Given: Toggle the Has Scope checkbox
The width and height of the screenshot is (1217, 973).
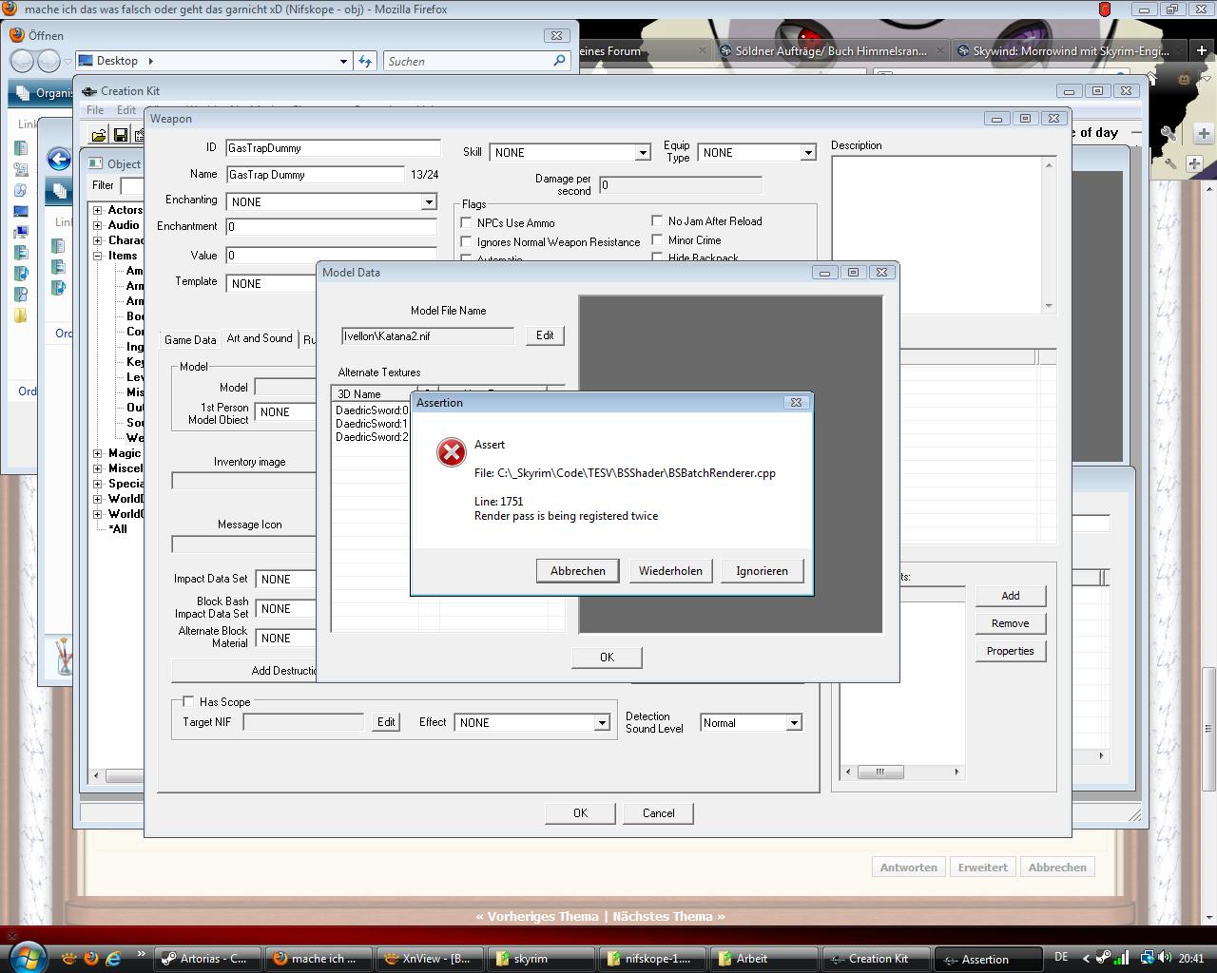Looking at the screenshot, I should click(188, 701).
